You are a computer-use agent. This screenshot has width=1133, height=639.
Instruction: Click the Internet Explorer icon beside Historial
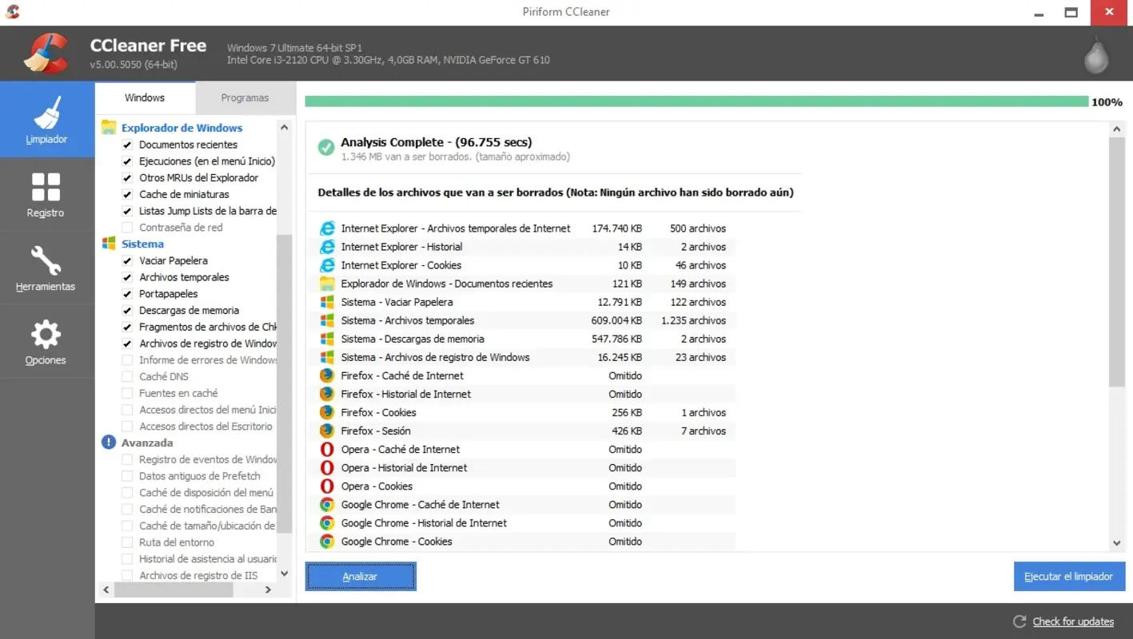click(x=327, y=246)
